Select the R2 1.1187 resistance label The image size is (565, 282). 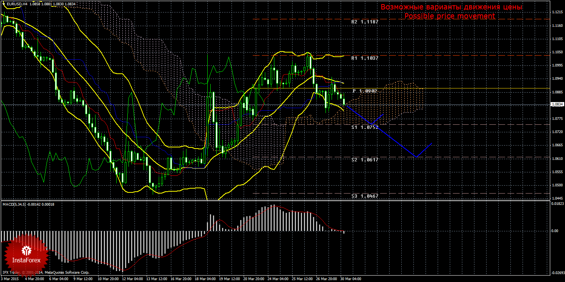point(365,22)
